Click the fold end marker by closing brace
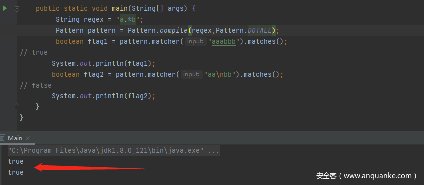The width and height of the screenshot is (424, 185). [x=17, y=107]
